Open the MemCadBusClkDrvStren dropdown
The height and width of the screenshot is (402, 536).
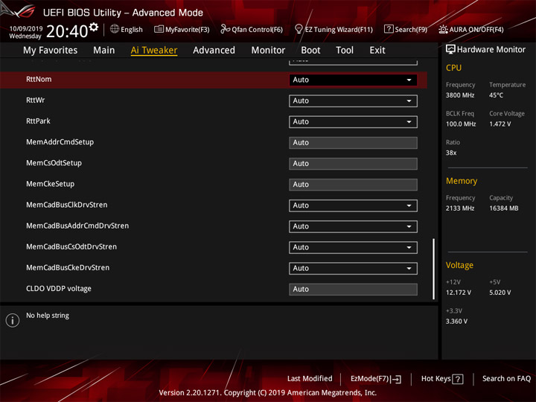click(x=353, y=205)
